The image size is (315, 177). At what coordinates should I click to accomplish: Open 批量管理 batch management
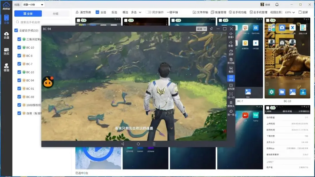click(x=218, y=12)
